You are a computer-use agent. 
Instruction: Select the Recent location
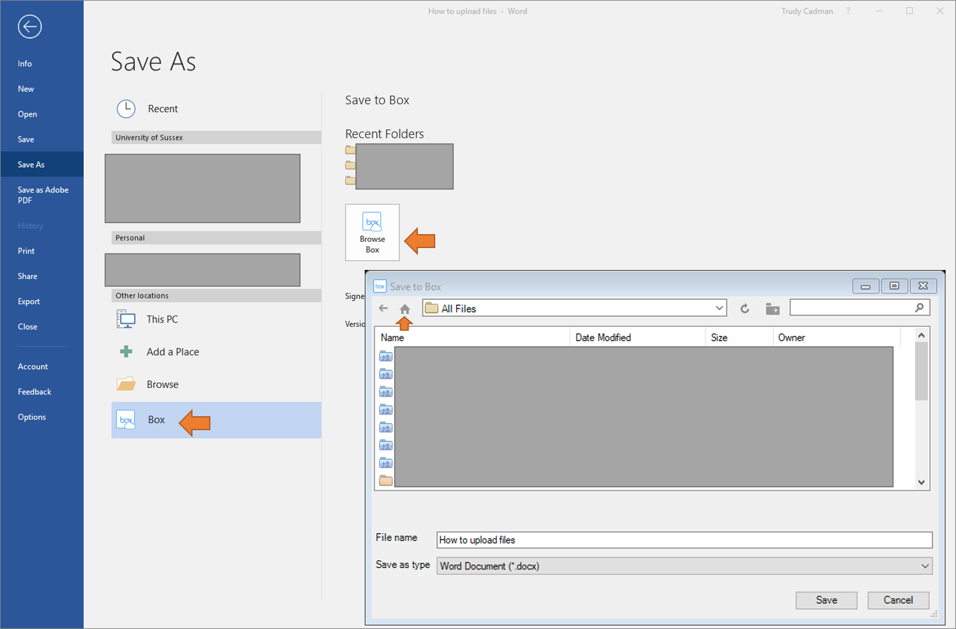tap(216, 109)
